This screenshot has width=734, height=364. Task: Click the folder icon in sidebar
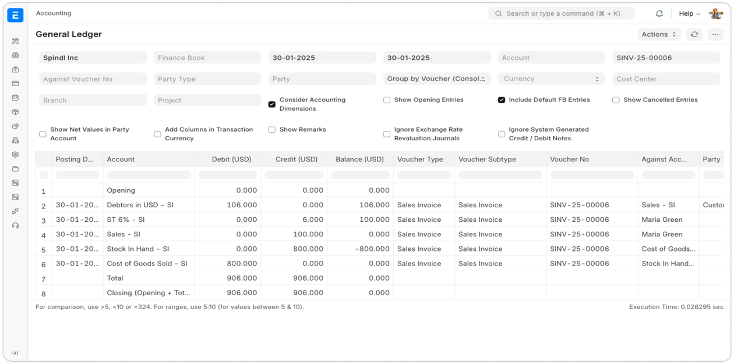16,169
